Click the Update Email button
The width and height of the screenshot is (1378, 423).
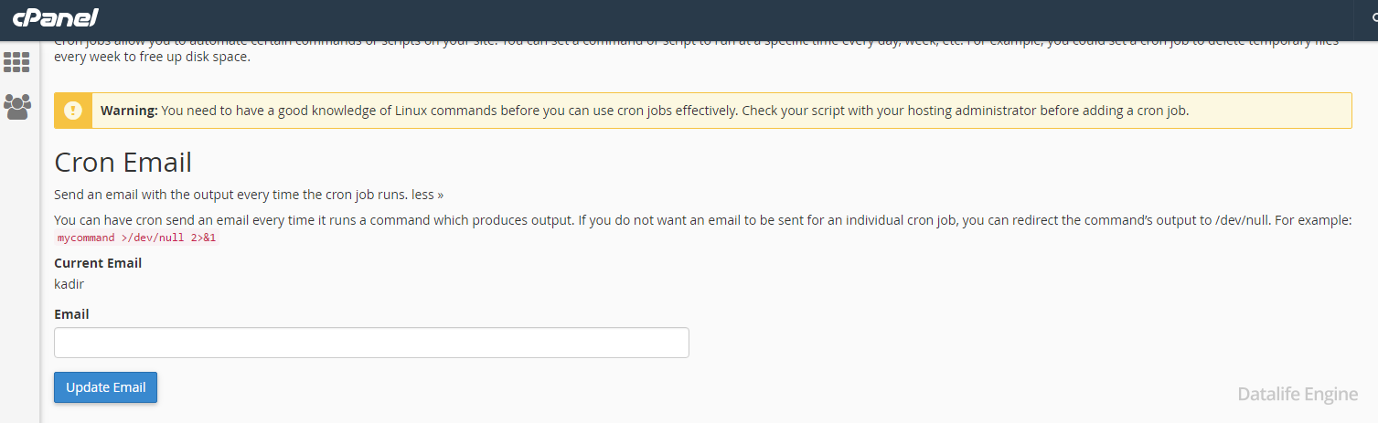(x=106, y=387)
